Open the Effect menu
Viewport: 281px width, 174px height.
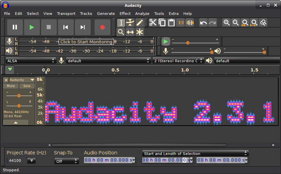(125, 14)
